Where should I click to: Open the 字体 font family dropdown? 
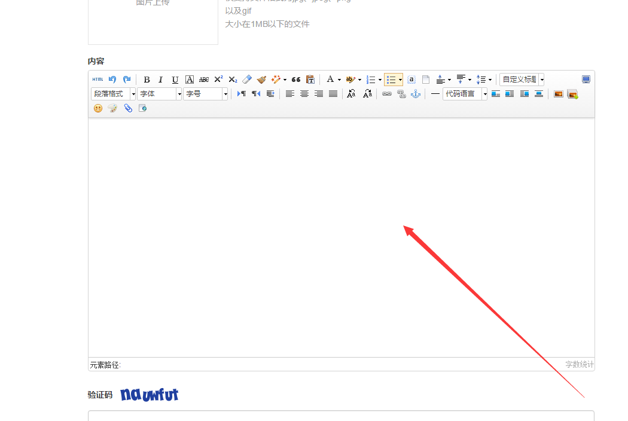pos(160,94)
